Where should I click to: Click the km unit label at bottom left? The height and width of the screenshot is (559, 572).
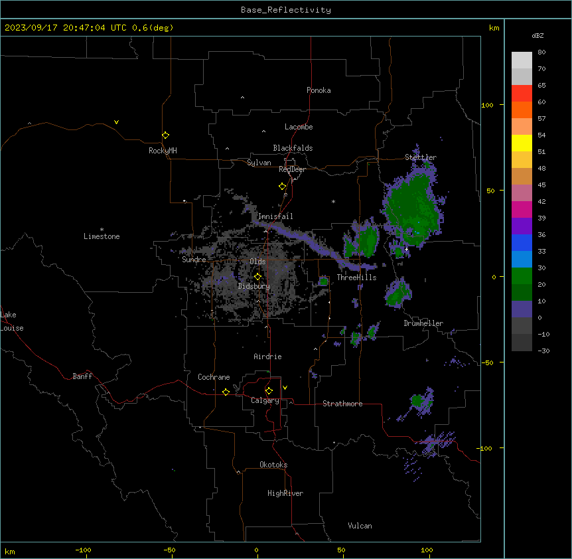10,552
